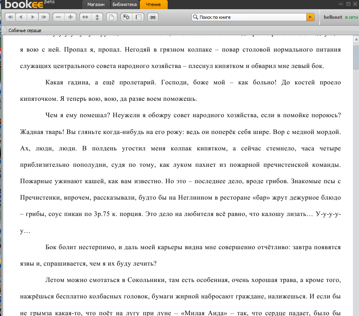Go to the previous page

(x=21, y=17)
